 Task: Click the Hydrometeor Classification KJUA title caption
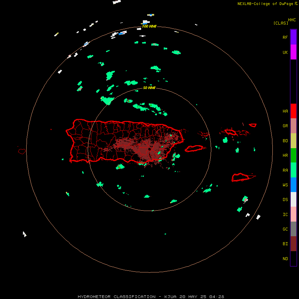point(151,297)
